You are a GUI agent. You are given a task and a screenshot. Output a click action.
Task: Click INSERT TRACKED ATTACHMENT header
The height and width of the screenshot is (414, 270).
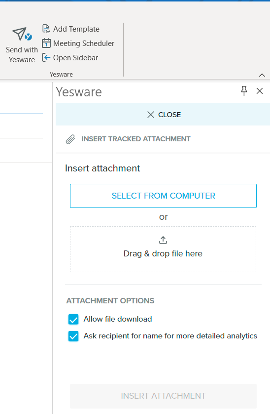136,139
